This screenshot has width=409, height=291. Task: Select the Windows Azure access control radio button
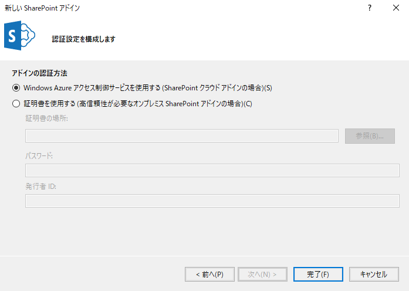(16, 88)
